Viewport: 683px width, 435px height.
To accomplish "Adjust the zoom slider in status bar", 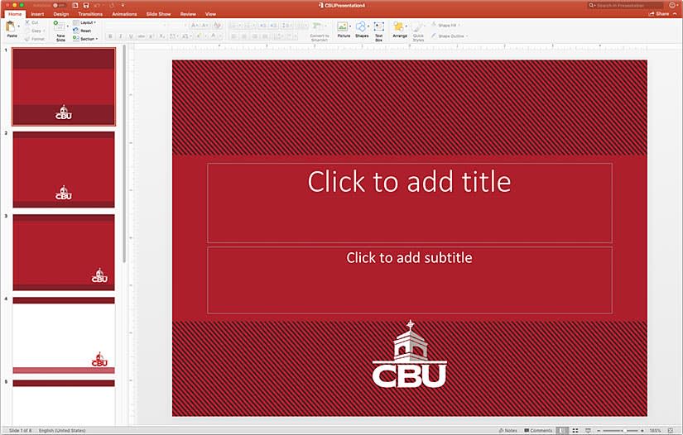I will 620,430.
